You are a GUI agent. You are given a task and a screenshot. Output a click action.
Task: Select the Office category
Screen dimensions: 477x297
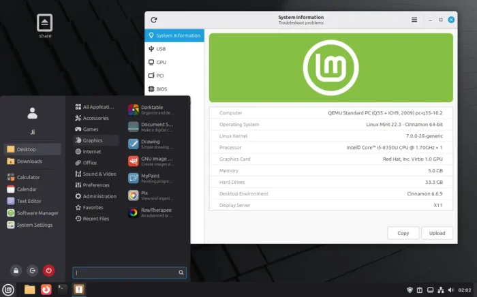click(96, 163)
